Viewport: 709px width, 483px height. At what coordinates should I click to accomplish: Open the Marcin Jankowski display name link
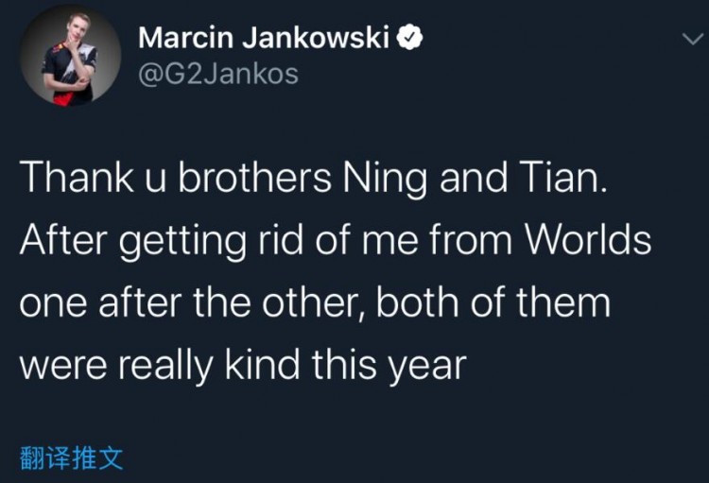(x=264, y=39)
